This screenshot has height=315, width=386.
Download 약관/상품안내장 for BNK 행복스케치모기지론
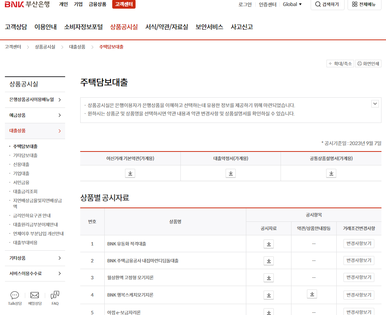click(312, 294)
